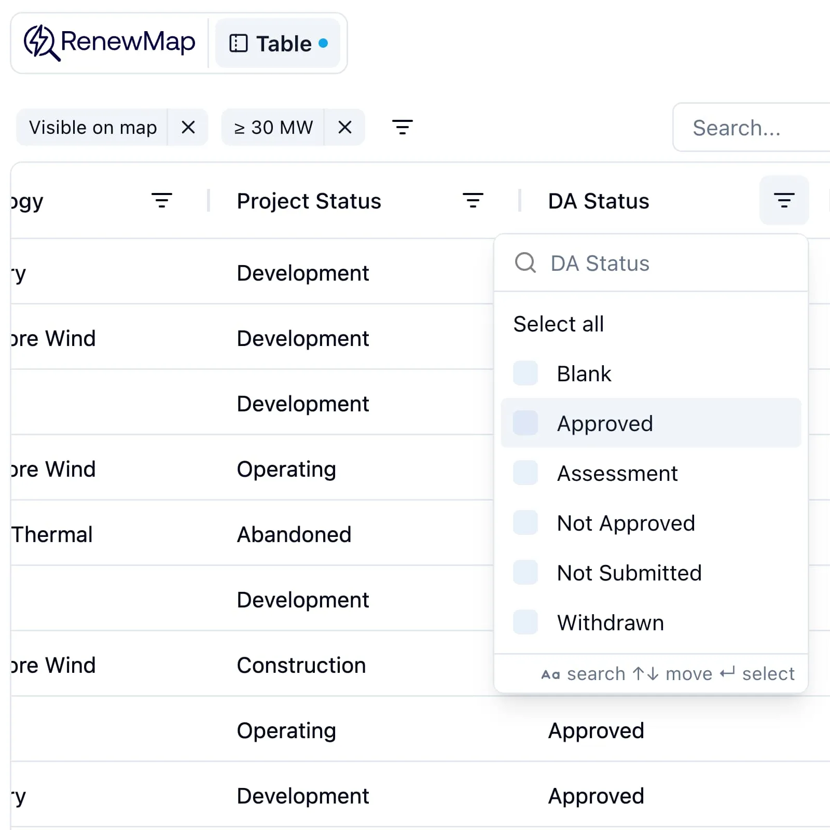Check the Approved checkbox
Viewport: 830px width, 830px height.
525,423
